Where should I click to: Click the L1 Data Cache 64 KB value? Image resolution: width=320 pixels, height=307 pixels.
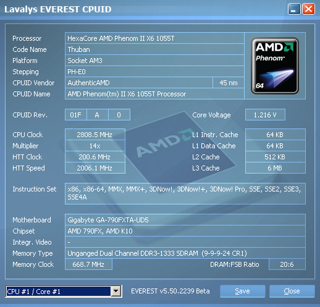pyautogui.click(x=276, y=146)
